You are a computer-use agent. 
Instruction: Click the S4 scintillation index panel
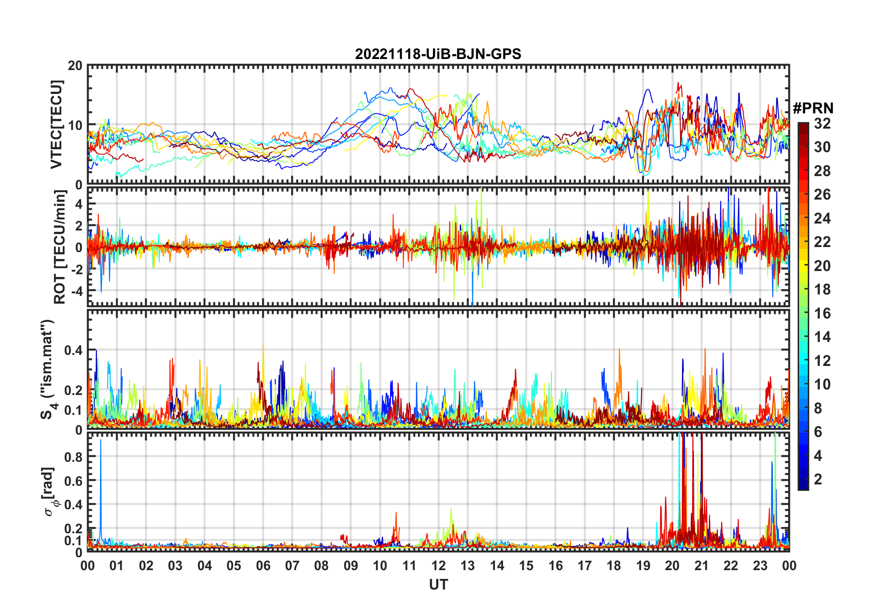[438, 369]
